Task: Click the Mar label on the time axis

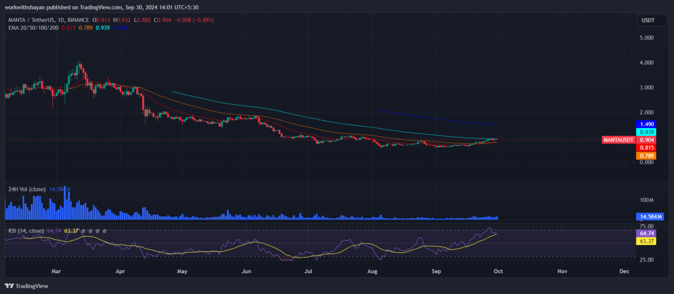Action: pos(57,270)
